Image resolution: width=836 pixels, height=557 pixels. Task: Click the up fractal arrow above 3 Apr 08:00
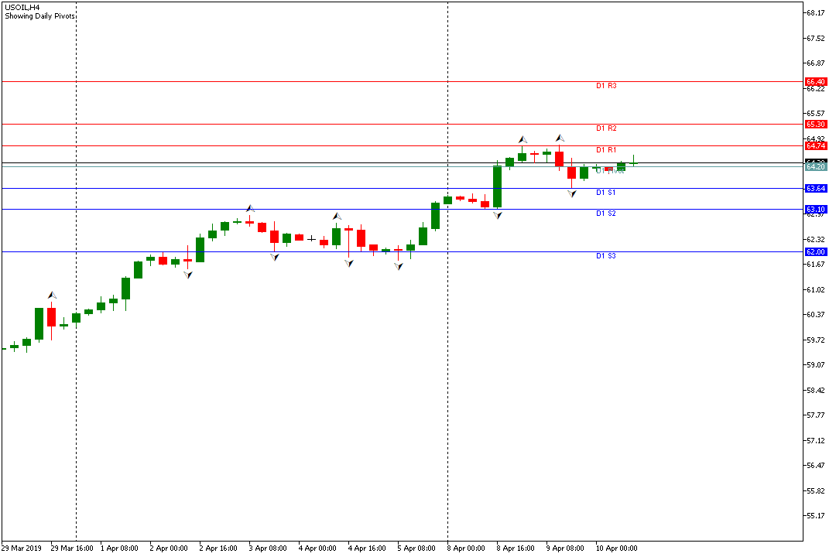pyautogui.click(x=250, y=208)
